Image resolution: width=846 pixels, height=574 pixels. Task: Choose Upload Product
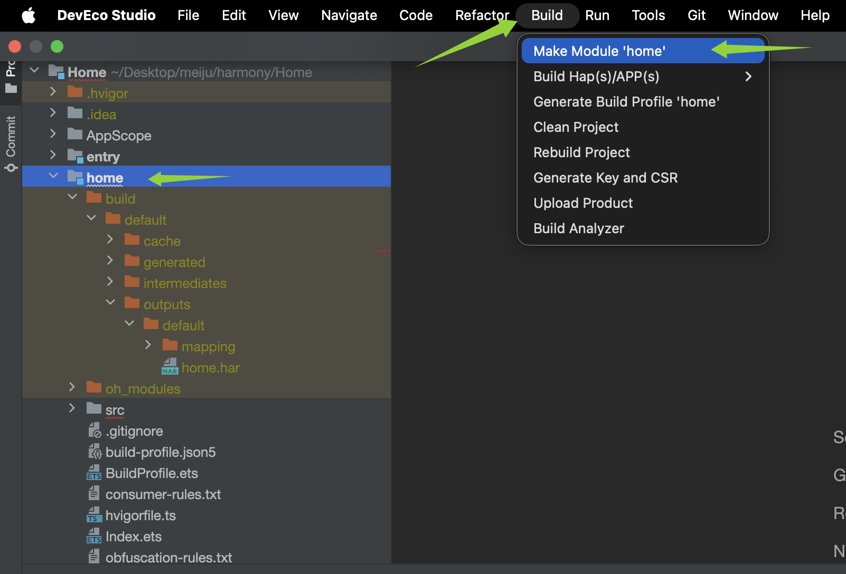[x=643, y=203]
